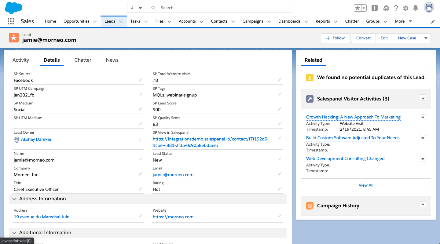440x244 pixels.
Task: Open the favorites star icon
Action: coord(357,8)
